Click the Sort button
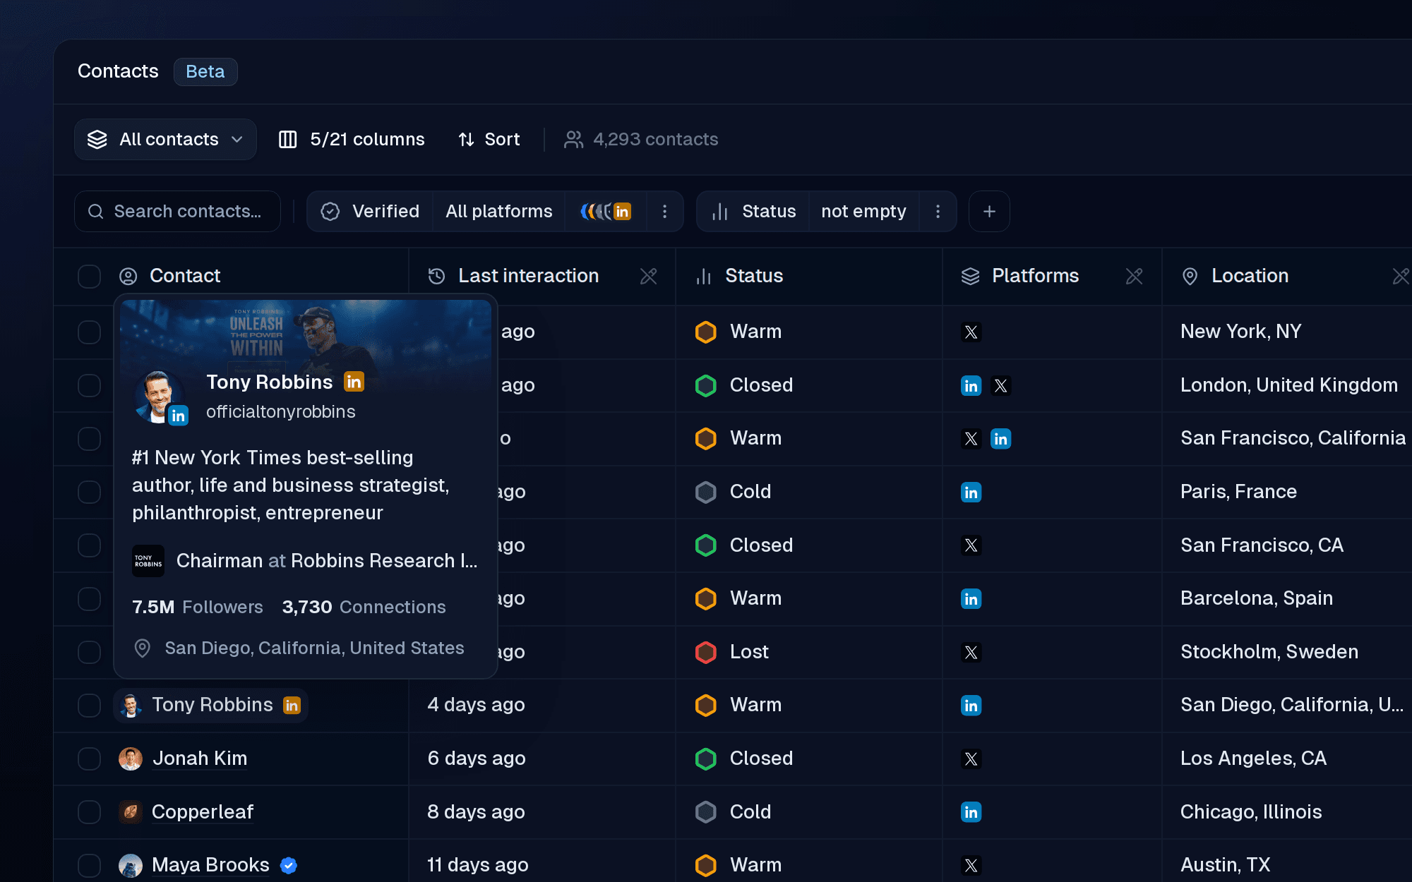Screen dimensions: 1412x882 [x=489, y=140]
